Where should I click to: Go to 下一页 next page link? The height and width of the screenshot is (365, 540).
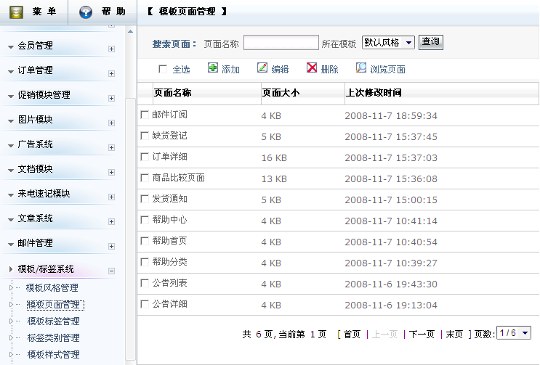tap(422, 334)
